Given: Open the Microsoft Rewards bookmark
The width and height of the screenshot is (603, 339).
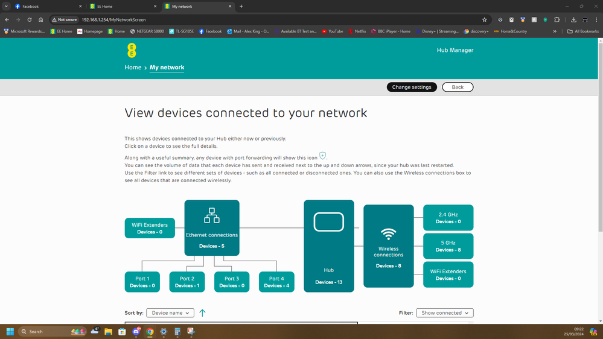Looking at the screenshot, I should 24,31.
